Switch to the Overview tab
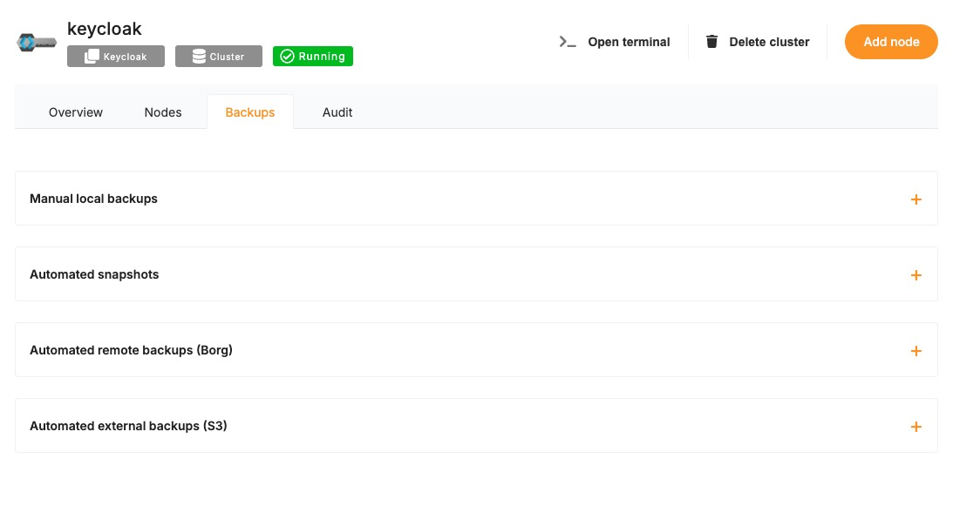Screen dimensions: 953x506 [76, 112]
